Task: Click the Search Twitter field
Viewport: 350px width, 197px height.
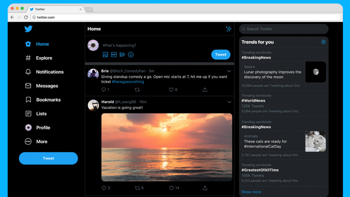Action: [284, 29]
